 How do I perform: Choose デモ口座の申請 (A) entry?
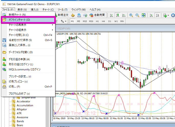(28, 59)
